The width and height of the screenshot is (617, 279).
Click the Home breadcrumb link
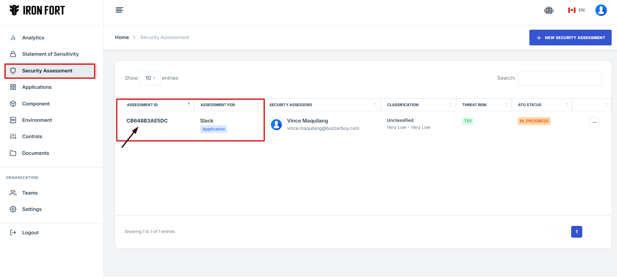click(122, 37)
